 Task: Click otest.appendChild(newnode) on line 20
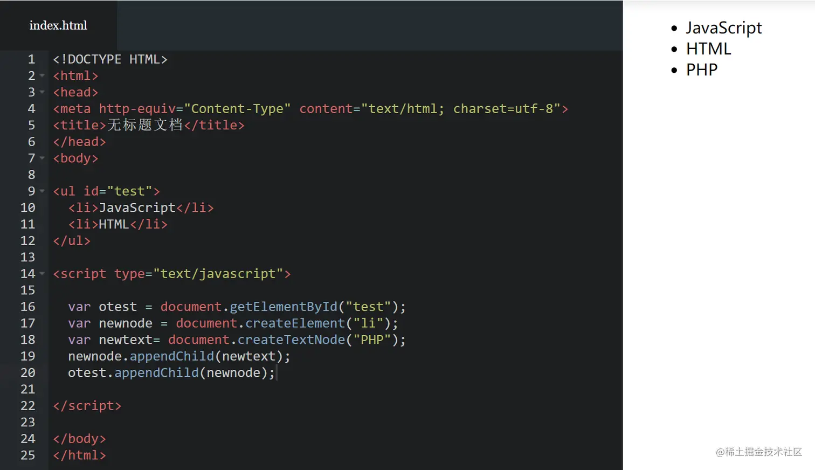tap(168, 373)
